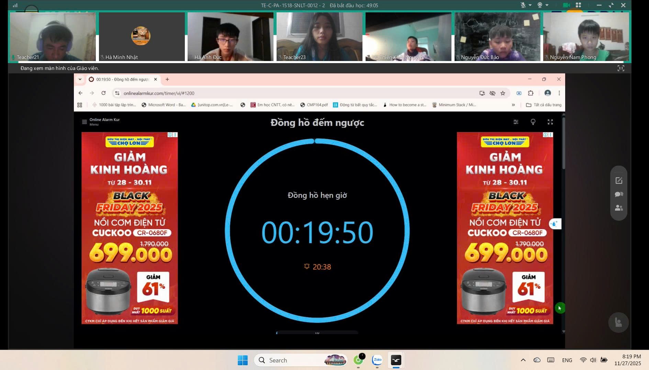
Task: Click the signal strength bars icon
Action: (15, 5)
